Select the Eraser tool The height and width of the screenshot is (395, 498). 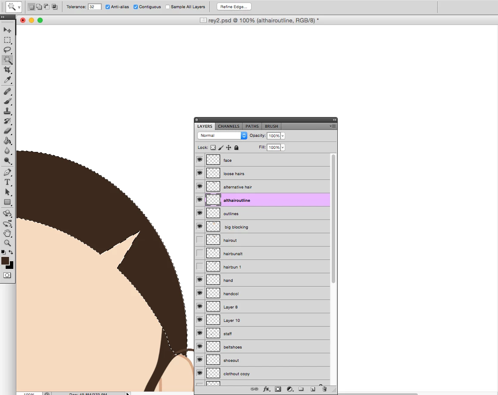pyautogui.click(x=7, y=131)
